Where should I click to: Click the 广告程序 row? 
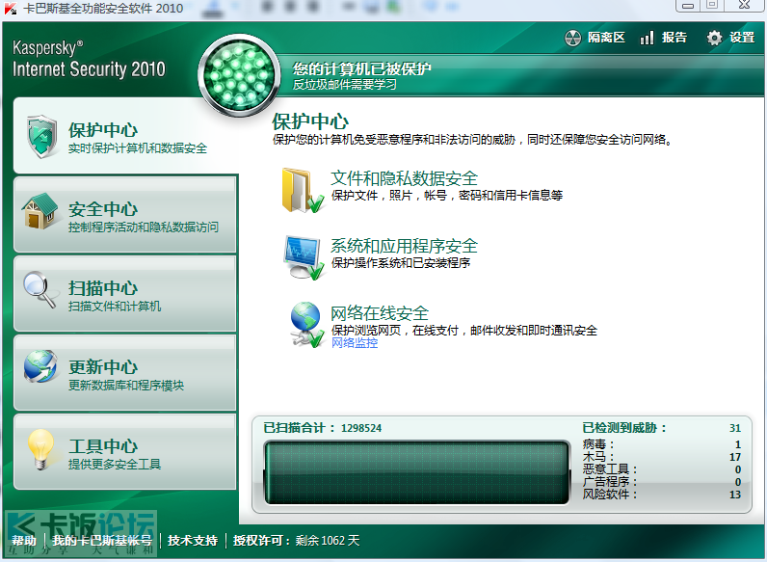(661, 482)
